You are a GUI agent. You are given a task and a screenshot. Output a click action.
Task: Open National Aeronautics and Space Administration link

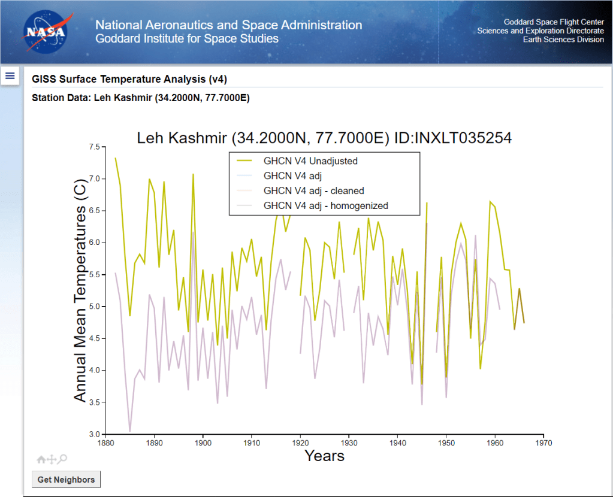coord(228,25)
